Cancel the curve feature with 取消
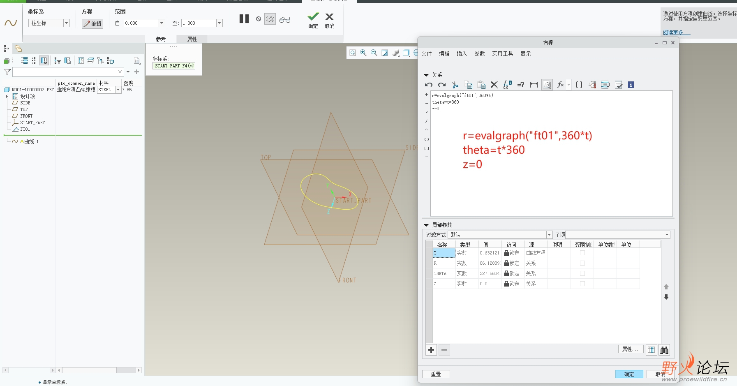 click(x=330, y=20)
